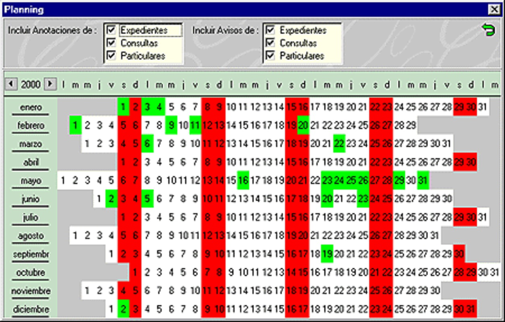The height and width of the screenshot is (322, 505).
Task: Select green day 11 in febrero
Action: (x=195, y=126)
